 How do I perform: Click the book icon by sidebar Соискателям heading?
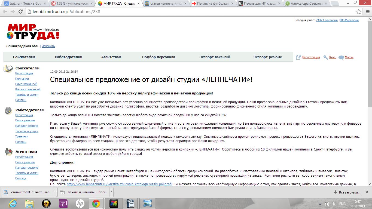coord(8,69)
